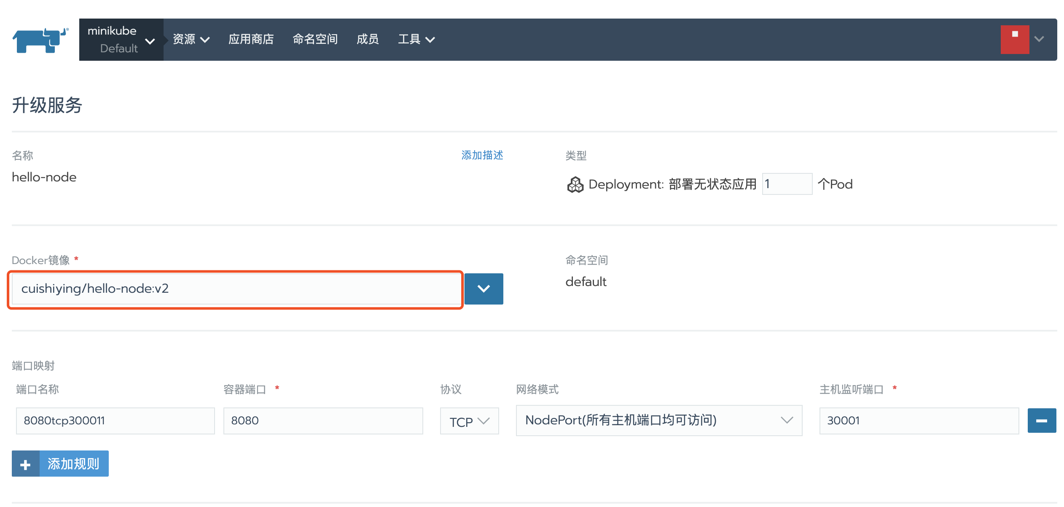Click 添加描述 link
Viewport: 1064px width, 507px height.
(x=482, y=155)
